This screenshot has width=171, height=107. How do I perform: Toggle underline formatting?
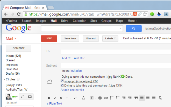[x=61, y=98]
